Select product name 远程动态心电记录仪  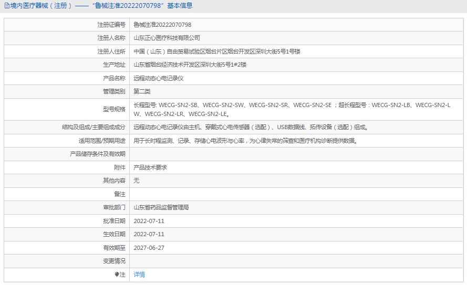click(x=159, y=78)
